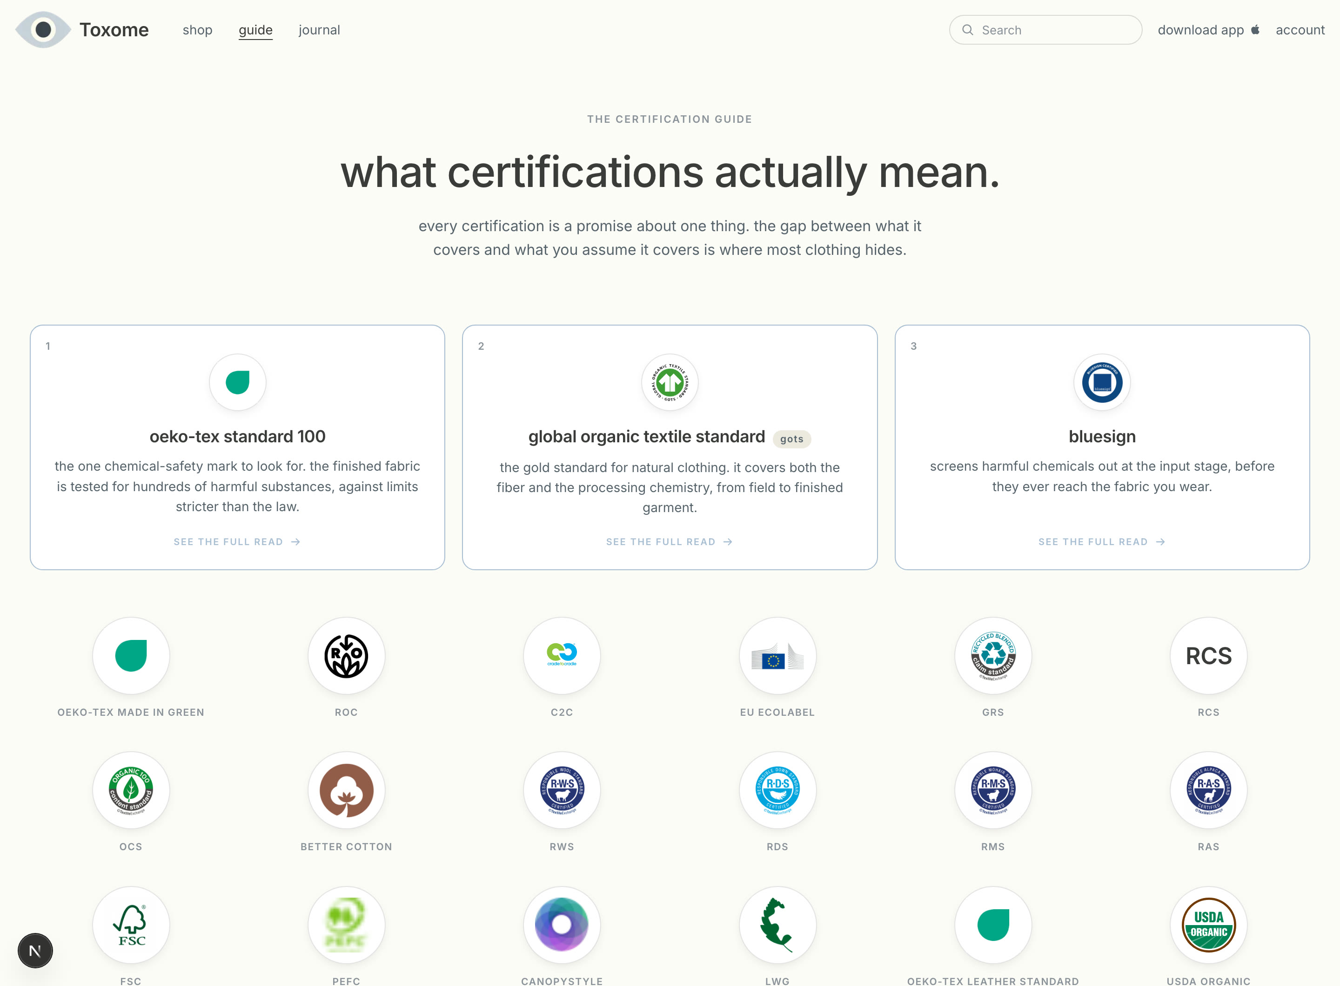Click the Oeko-Tex Standard 100 card logo
Viewport: 1340px width, 986px height.
pyautogui.click(x=238, y=383)
